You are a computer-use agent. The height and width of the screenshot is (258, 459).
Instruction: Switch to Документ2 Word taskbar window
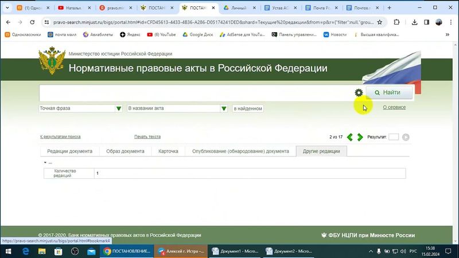(289, 251)
